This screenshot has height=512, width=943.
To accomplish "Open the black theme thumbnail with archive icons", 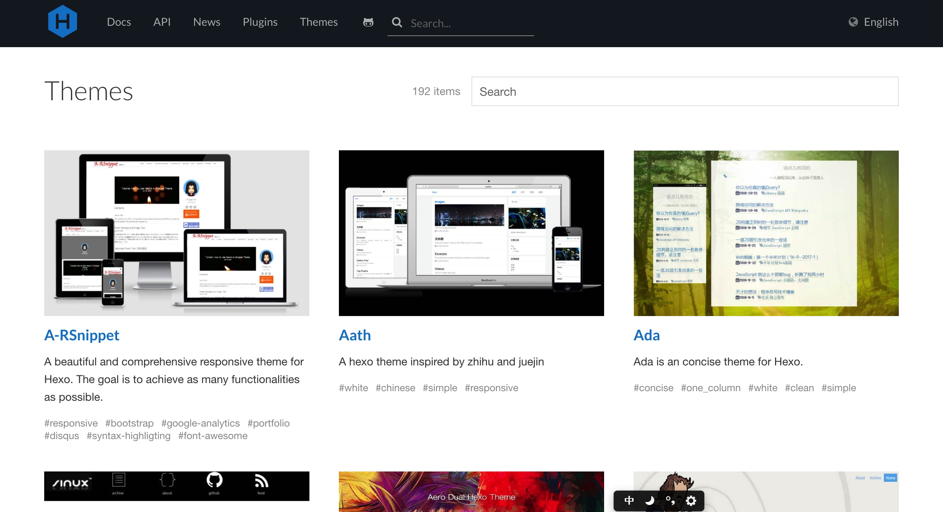I will tap(177, 486).
